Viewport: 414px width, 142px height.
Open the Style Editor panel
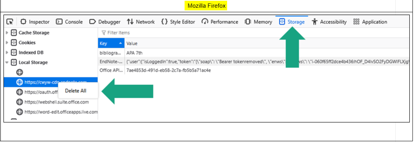point(178,22)
